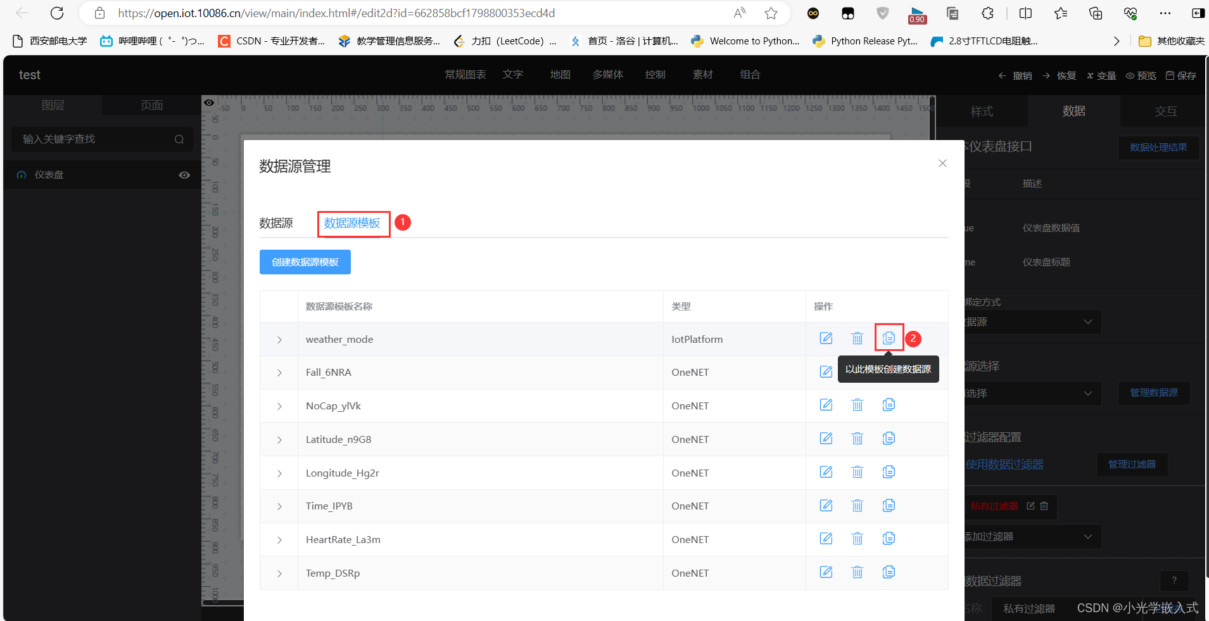Screen dimensions: 1209x621
Task: Open the 力扣 LeetCode bookmark
Action: click(x=505, y=41)
